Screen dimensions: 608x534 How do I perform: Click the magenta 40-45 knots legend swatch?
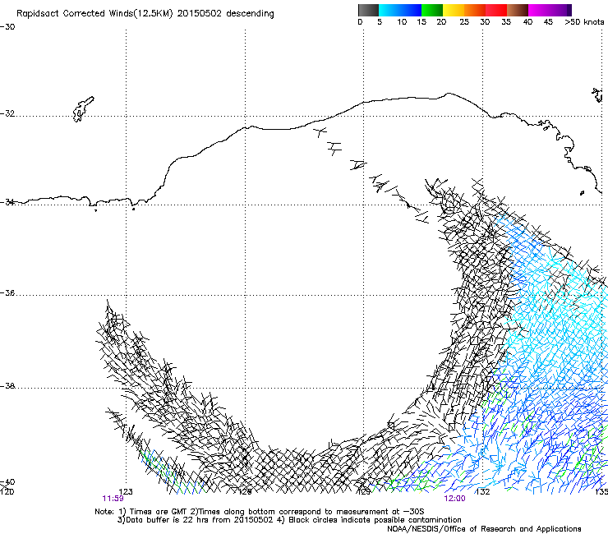coord(539,10)
